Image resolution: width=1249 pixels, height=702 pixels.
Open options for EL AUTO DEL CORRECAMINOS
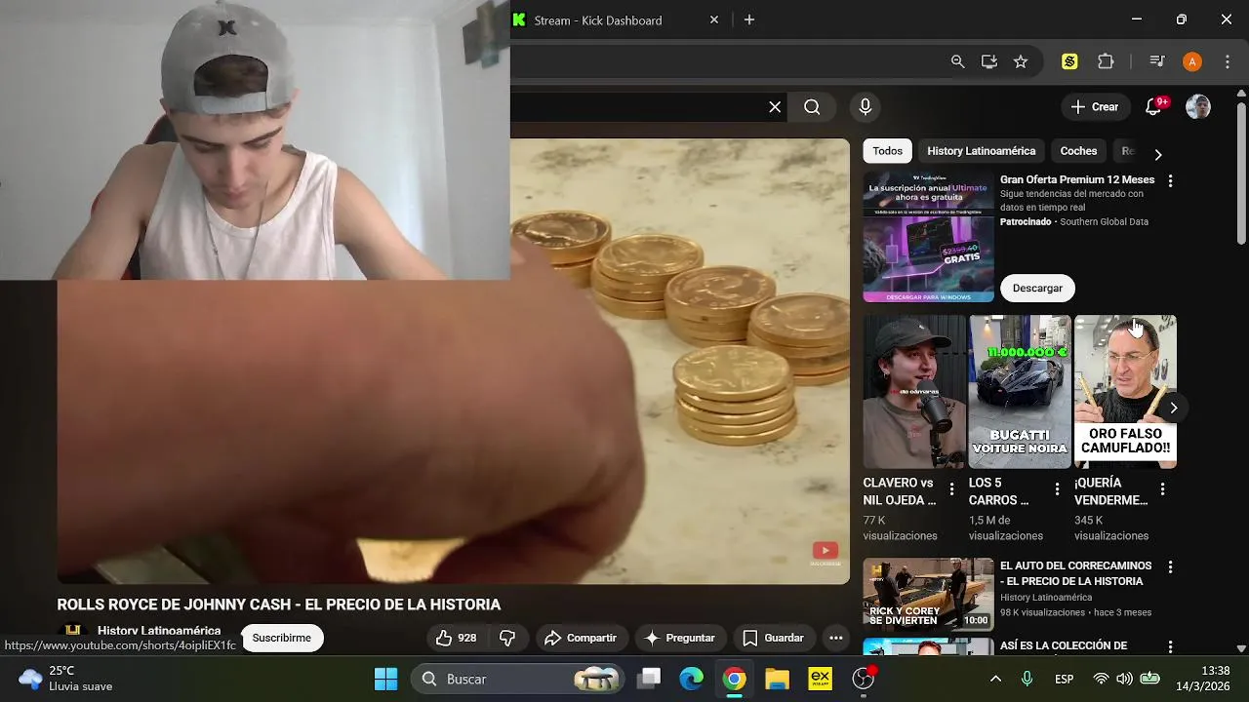click(1170, 566)
